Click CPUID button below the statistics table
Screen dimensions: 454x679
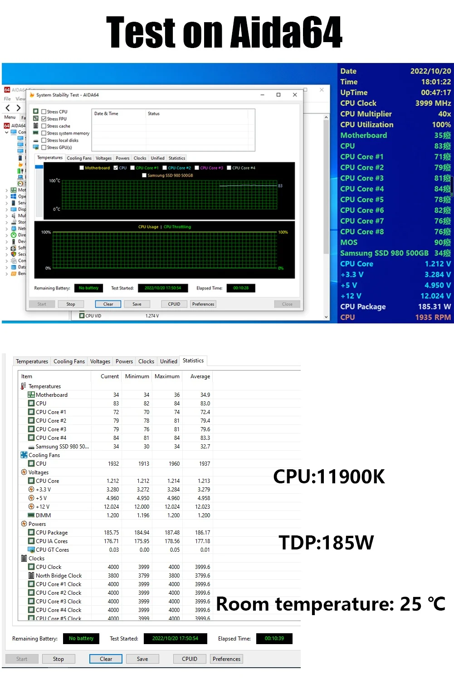coord(190,659)
